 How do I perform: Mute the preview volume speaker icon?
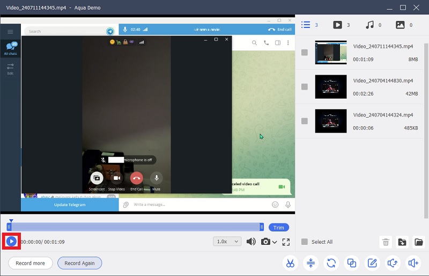(251, 242)
